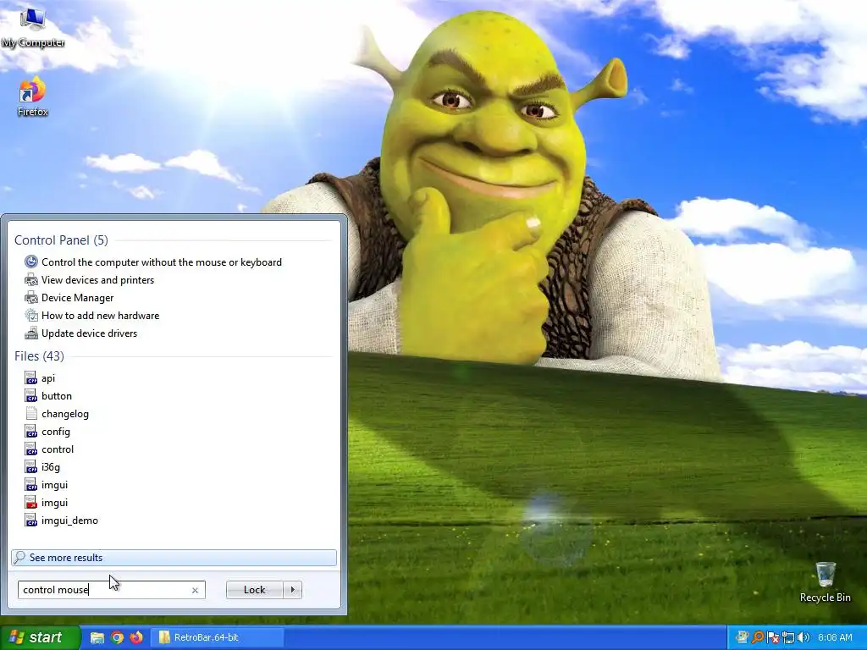
Task: Launch Chrome from the quick launch bar
Action: pyautogui.click(x=117, y=638)
